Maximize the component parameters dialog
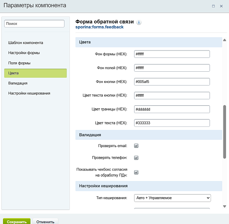The image size is (229, 224). [213, 6]
